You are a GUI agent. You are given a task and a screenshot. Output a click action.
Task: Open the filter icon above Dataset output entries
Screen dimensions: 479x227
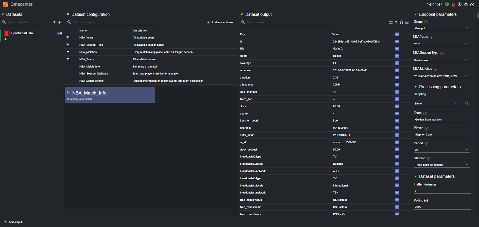pos(396,22)
